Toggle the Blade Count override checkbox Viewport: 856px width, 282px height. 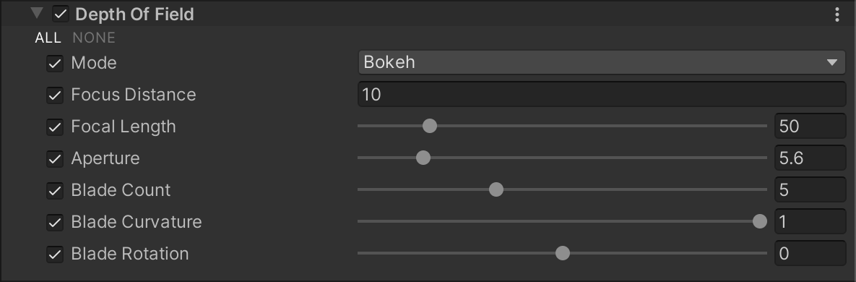point(55,190)
